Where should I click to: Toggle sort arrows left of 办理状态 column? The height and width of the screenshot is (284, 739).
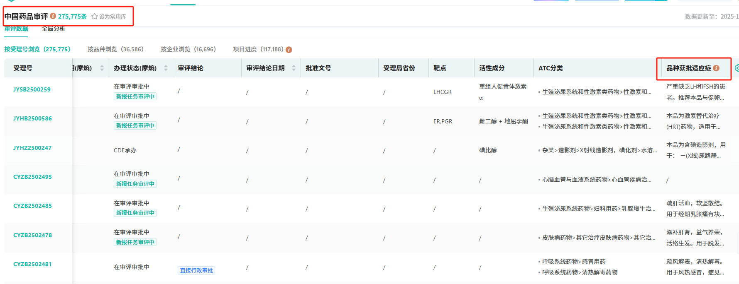[102, 68]
